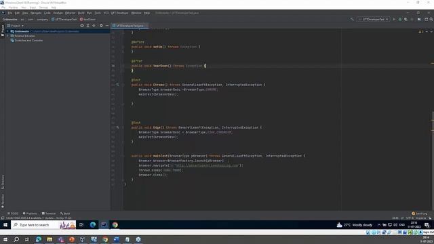
Task: Click the Search Everywhere magnifier icon
Action: click(x=431, y=20)
